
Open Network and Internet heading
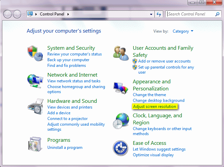[72, 75]
